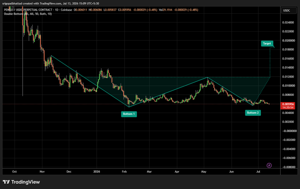Click the Double Bottom indicator legend

28,14
